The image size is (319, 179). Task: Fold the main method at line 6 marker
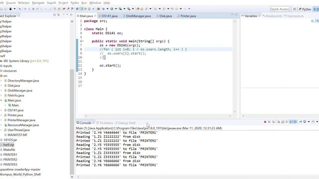tap(83, 41)
